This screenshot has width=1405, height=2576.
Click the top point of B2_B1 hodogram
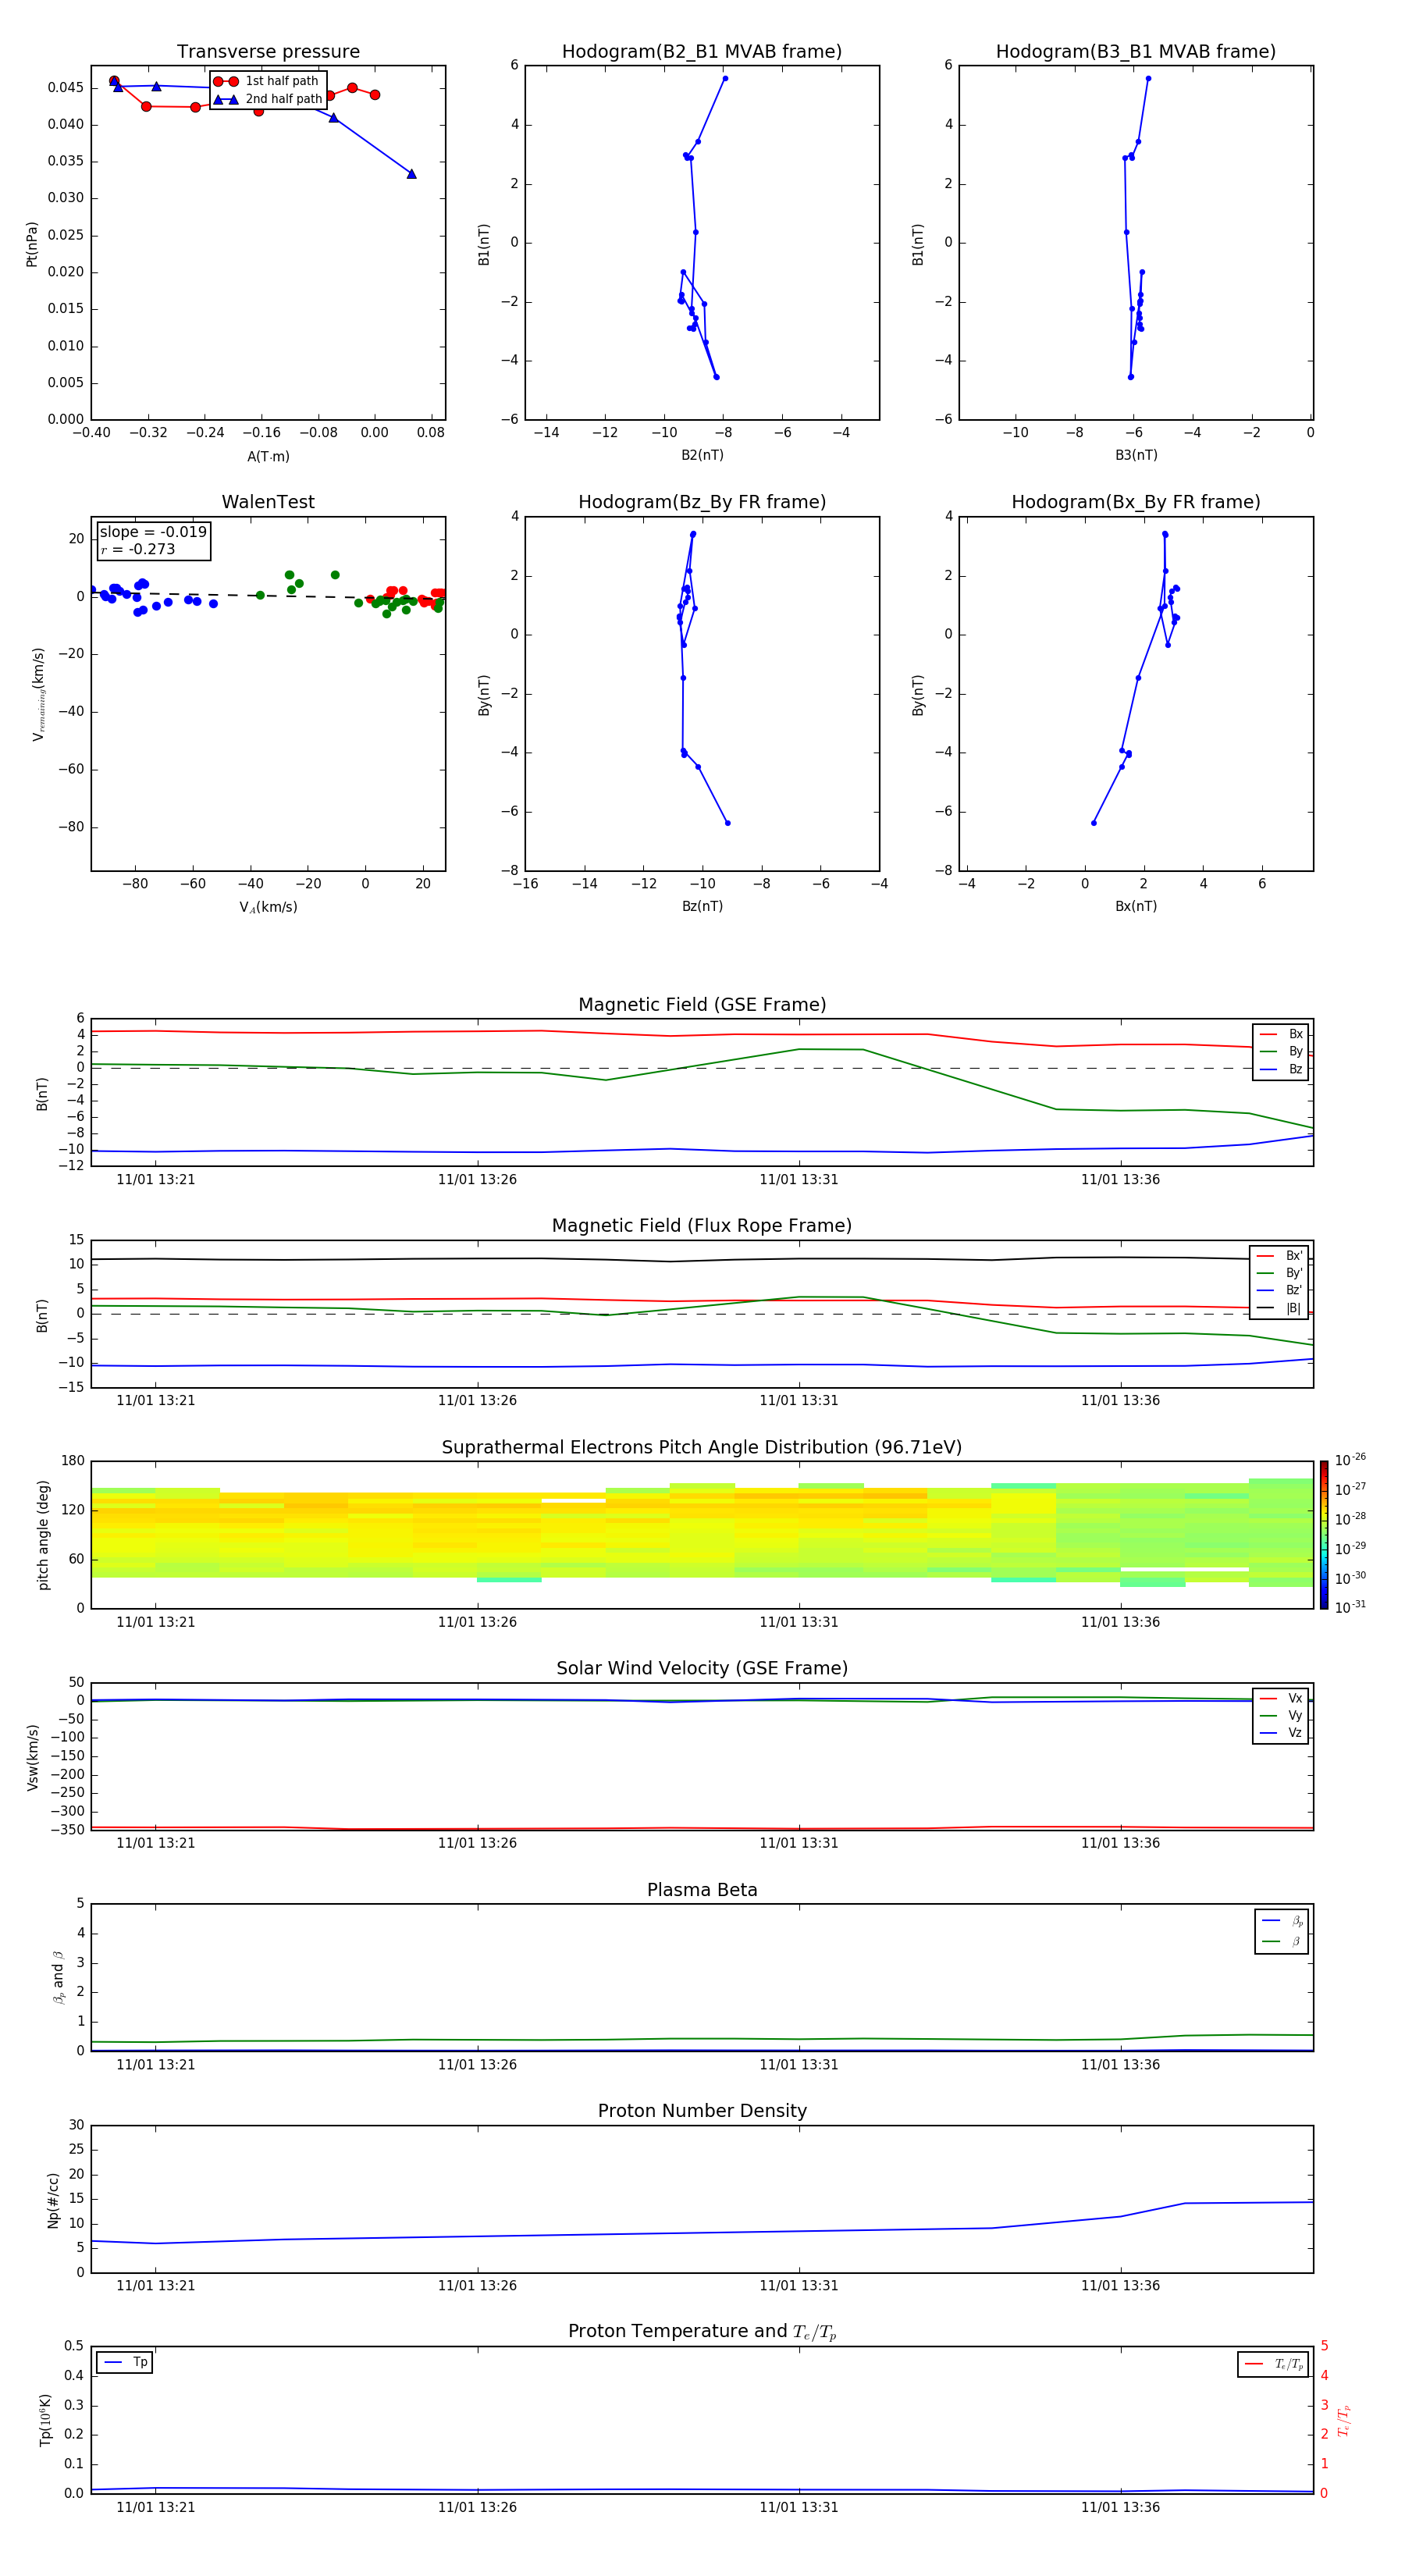click(725, 78)
